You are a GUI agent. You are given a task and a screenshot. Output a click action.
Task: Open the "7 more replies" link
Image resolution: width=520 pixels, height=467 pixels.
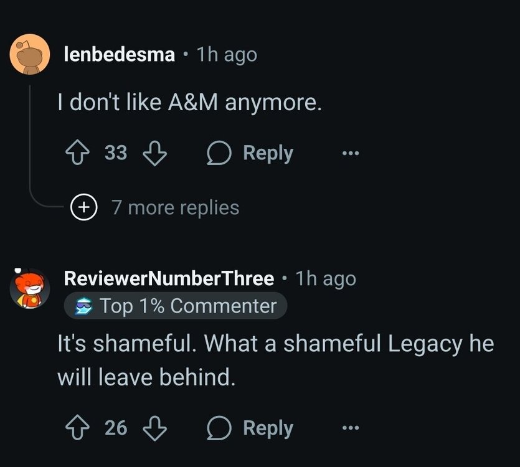(x=175, y=207)
